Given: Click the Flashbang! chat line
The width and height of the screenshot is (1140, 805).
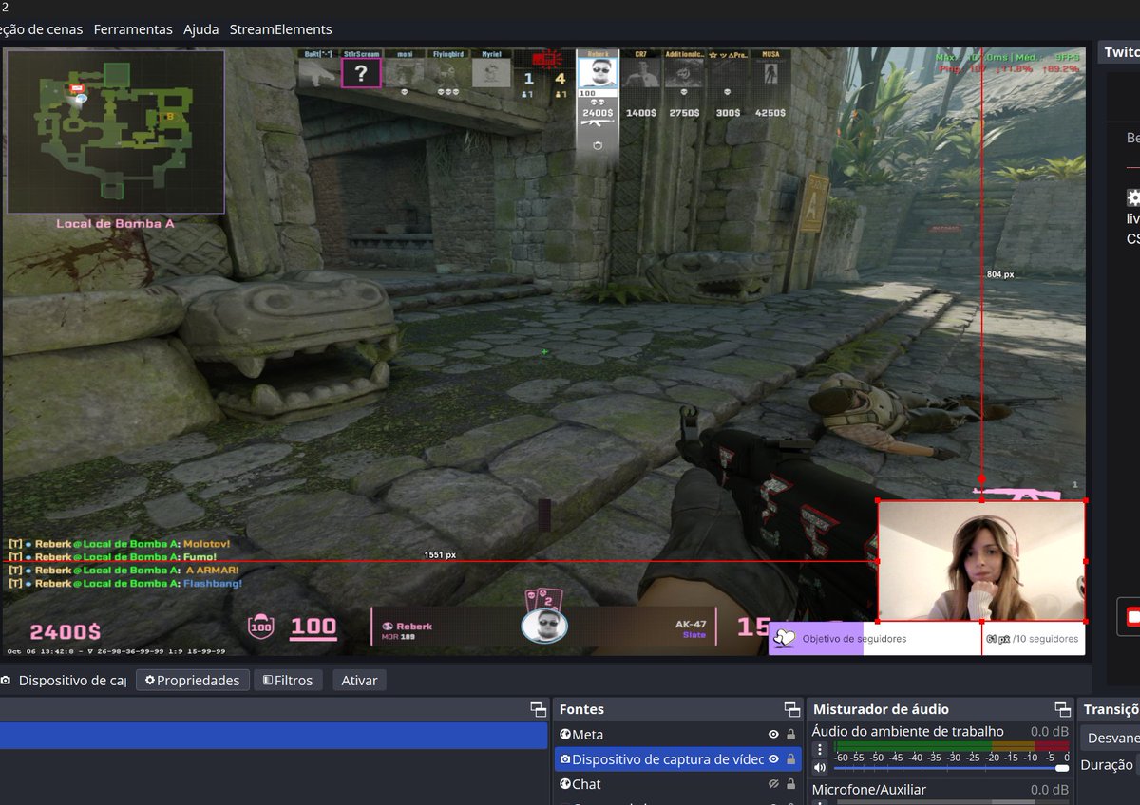Looking at the screenshot, I should click(125, 584).
